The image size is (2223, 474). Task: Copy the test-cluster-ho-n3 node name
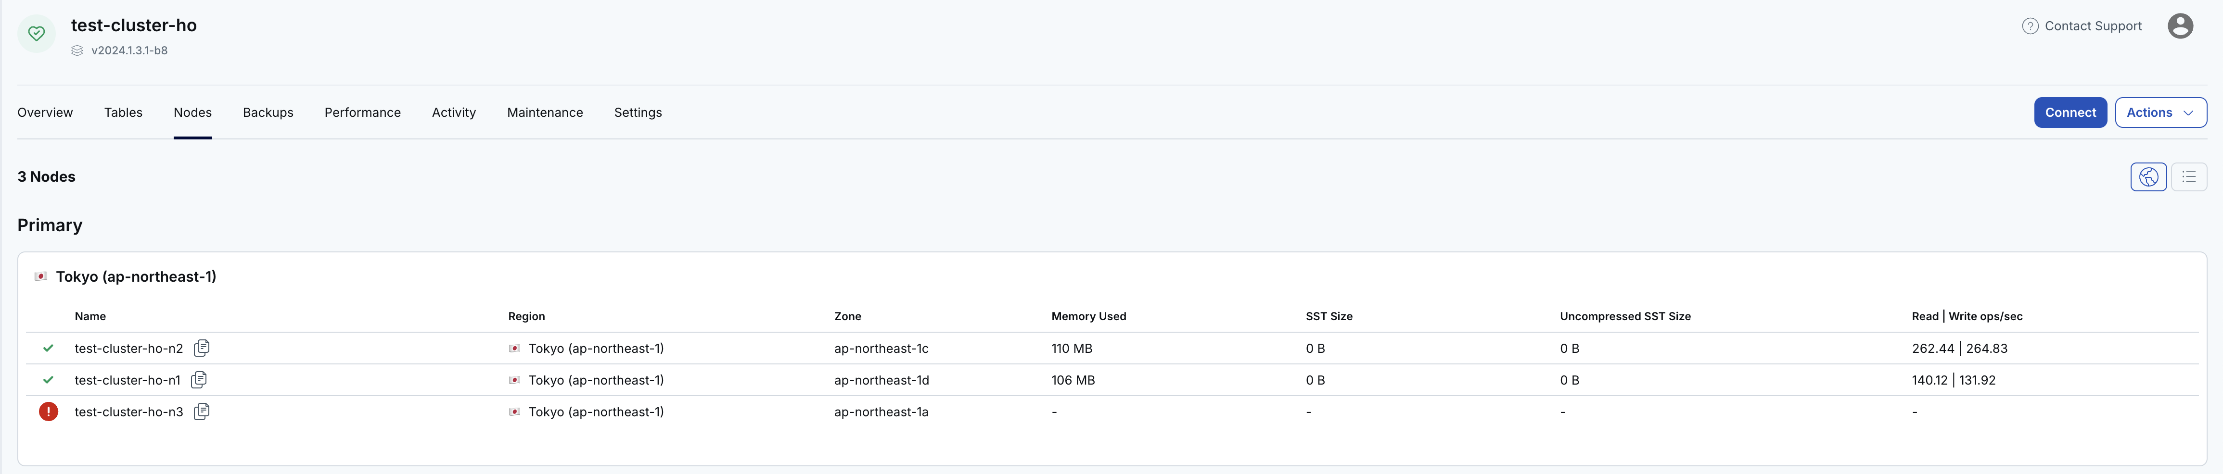(201, 412)
